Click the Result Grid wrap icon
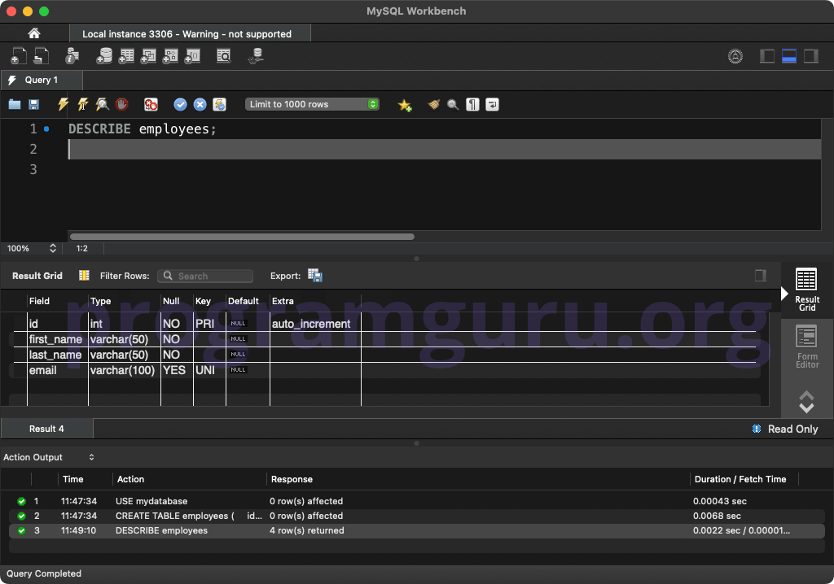The width and height of the screenshot is (834, 584). 84,275
